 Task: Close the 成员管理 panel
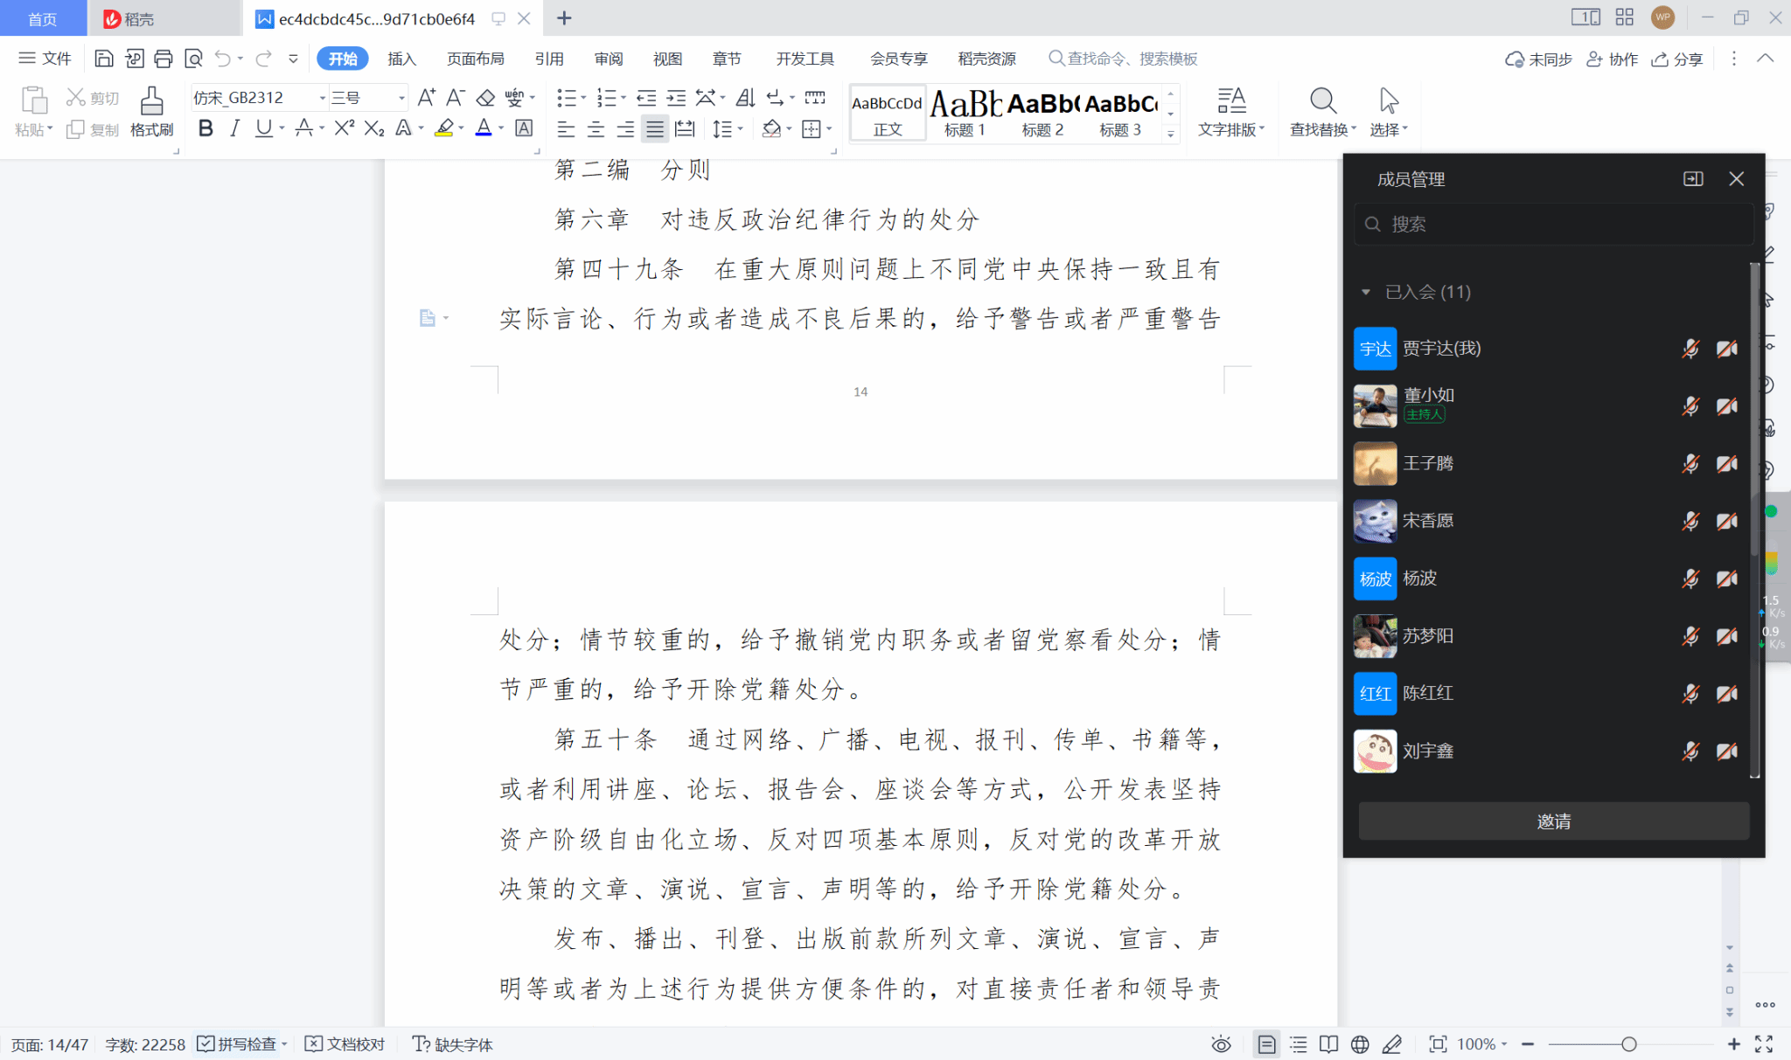point(1736,178)
